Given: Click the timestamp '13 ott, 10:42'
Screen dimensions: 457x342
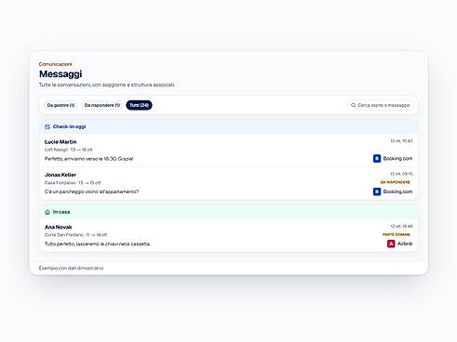Looking at the screenshot, I should [x=401, y=141].
